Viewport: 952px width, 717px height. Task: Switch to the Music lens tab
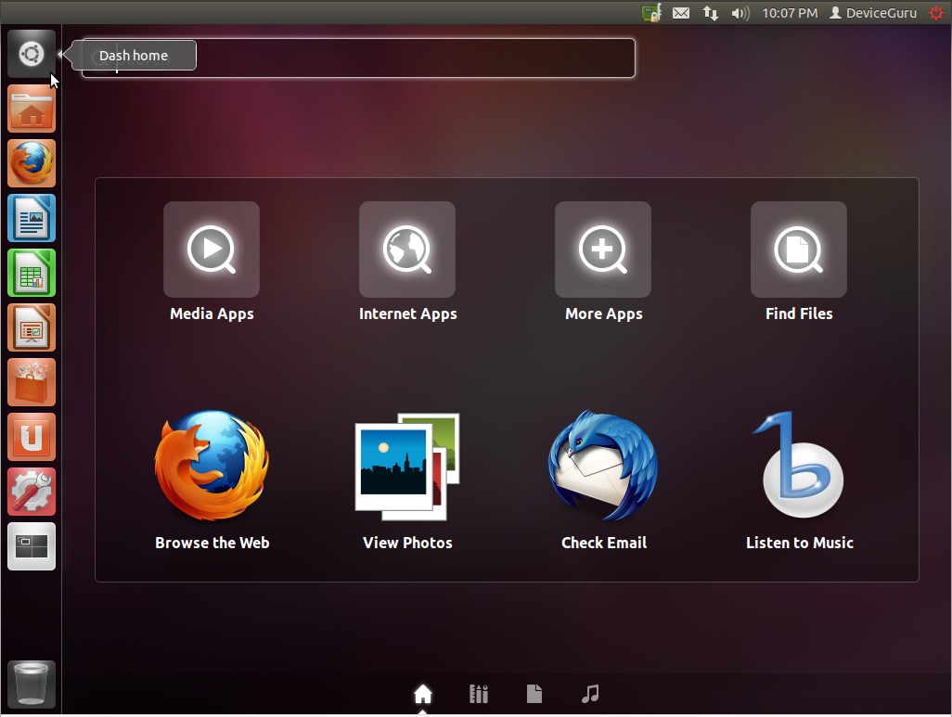point(590,693)
